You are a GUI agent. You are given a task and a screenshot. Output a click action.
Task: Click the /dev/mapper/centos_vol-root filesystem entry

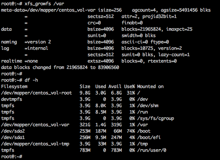[37, 93]
